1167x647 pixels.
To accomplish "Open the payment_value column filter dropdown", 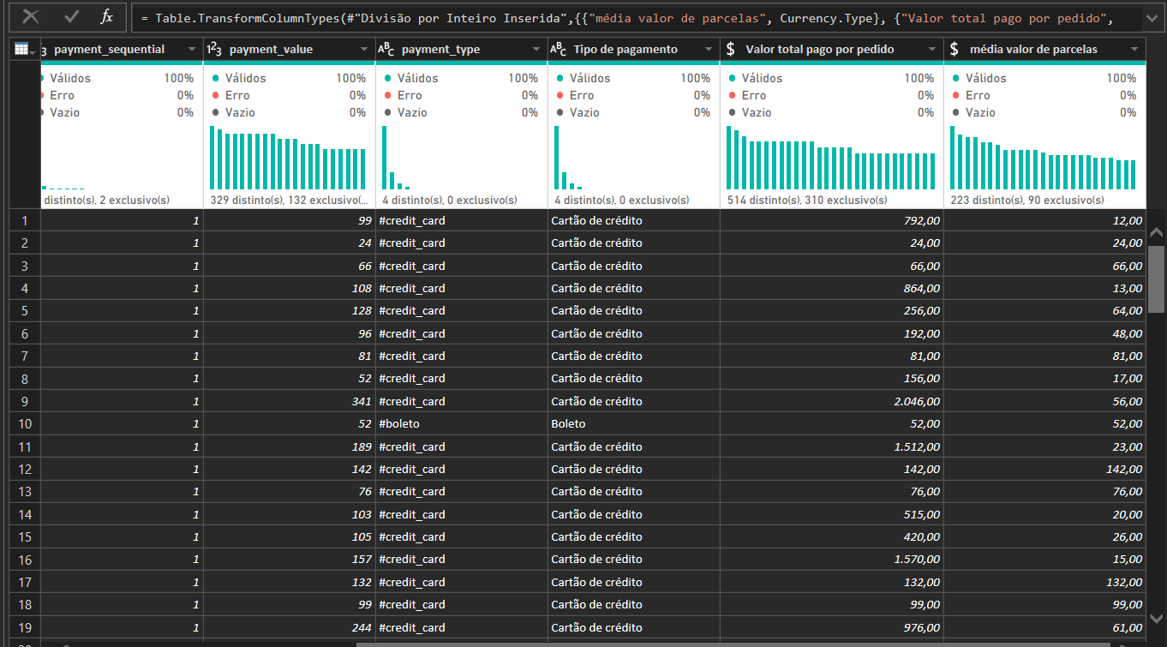I will [364, 50].
